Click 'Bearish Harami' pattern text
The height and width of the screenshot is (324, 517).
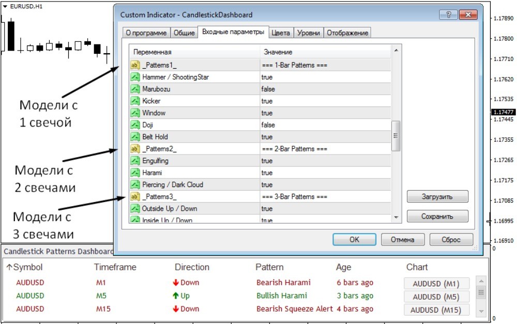coord(283,283)
